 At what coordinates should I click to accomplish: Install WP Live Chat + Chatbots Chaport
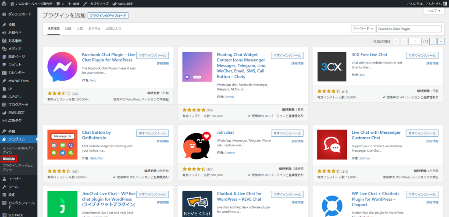(422, 194)
